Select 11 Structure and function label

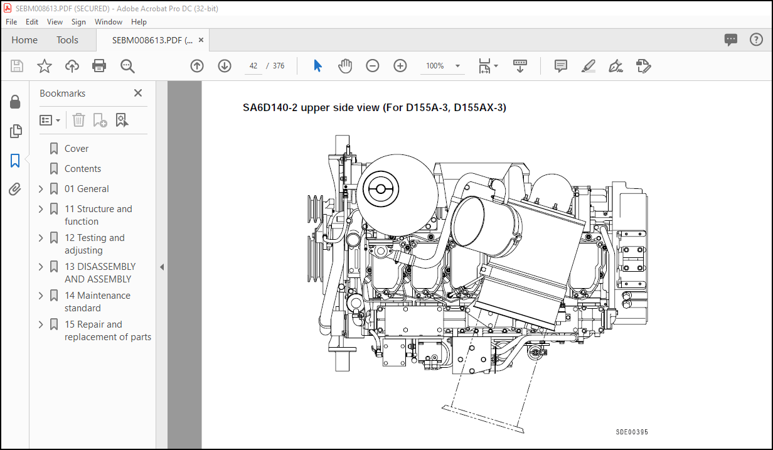click(x=99, y=215)
